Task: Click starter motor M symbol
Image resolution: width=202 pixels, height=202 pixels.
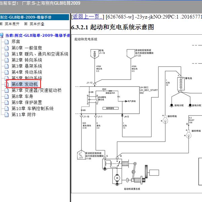Action: point(117,178)
